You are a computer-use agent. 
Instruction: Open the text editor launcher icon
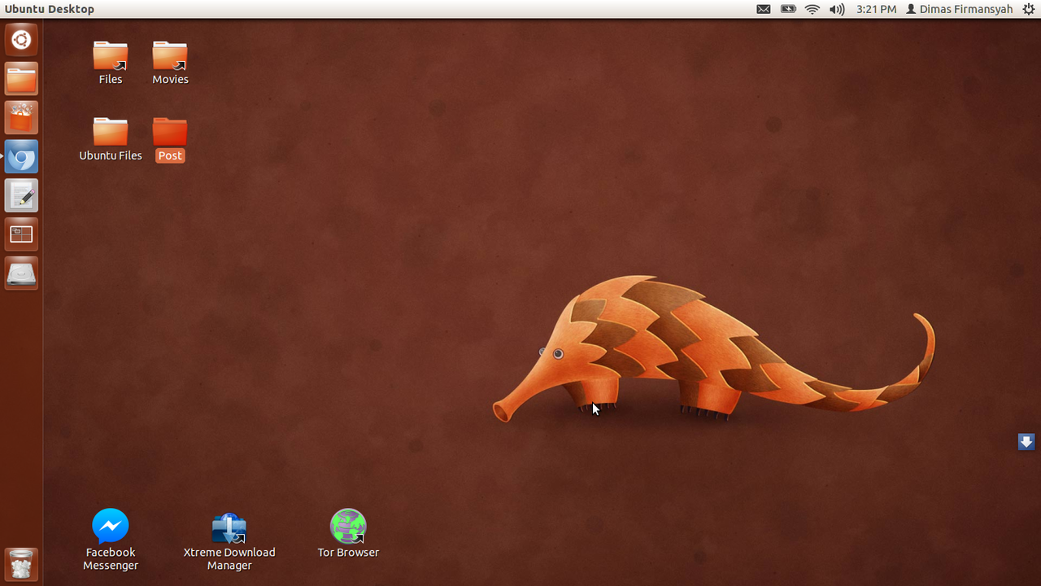click(x=21, y=196)
